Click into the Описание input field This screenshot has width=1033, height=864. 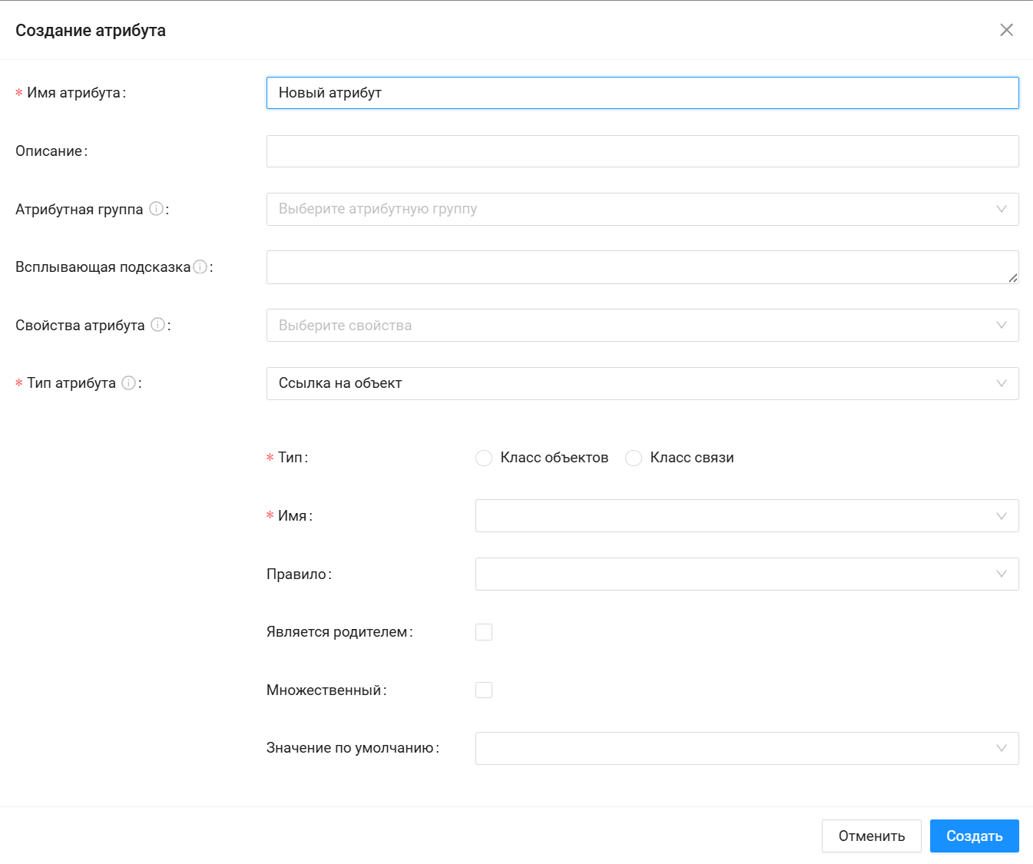(x=642, y=151)
